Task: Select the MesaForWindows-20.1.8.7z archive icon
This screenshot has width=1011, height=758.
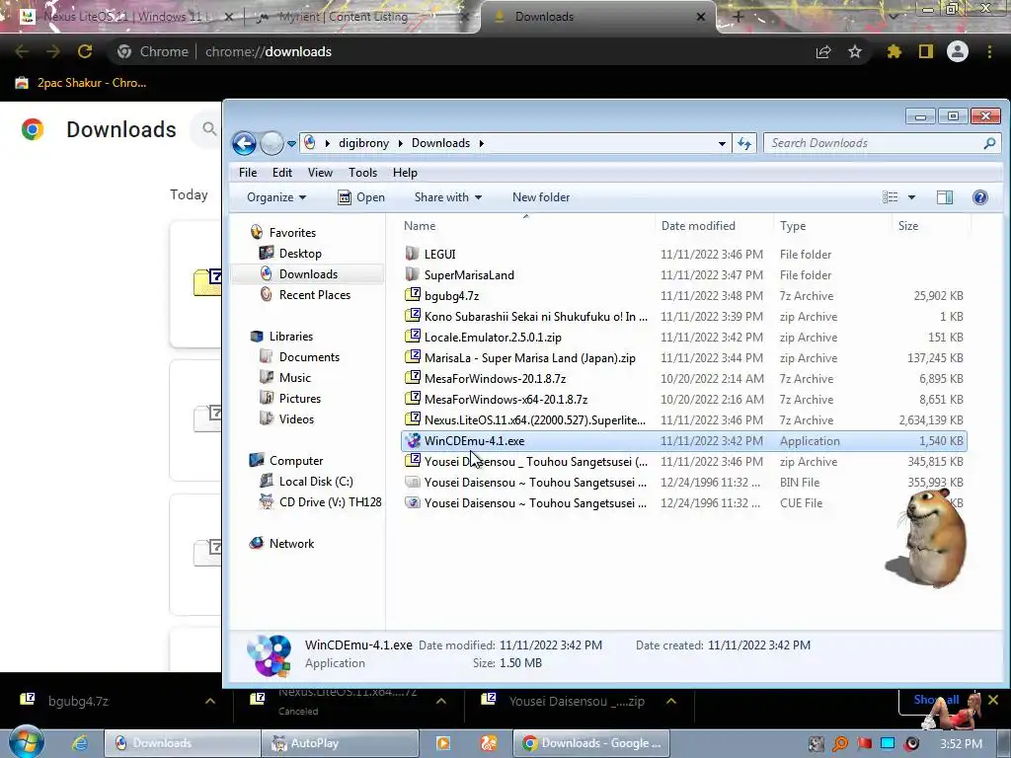Action: [x=413, y=378]
